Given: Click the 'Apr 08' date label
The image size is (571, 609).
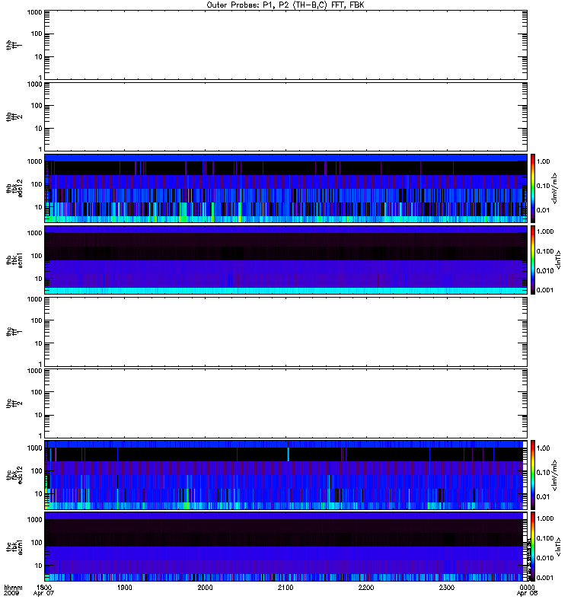Looking at the screenshot, I should pos(527,594).
